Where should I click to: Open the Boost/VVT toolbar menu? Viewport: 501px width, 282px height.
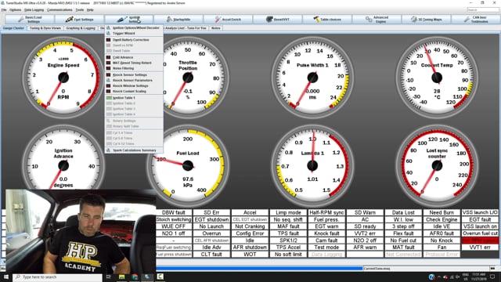coord(277,19)
